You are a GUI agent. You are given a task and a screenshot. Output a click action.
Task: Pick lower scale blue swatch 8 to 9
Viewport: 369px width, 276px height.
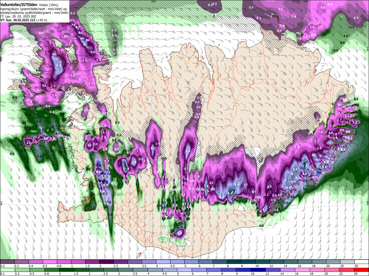pos(229,270)
